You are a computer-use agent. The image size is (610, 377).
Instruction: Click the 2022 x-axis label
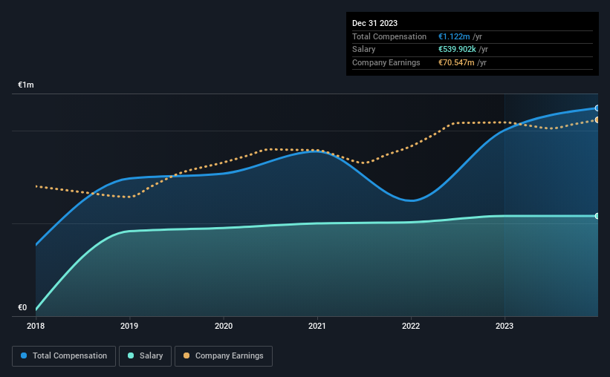click(x=411, y=326)
